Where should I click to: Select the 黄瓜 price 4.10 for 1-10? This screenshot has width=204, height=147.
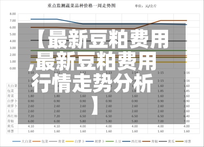coord(31,126)
